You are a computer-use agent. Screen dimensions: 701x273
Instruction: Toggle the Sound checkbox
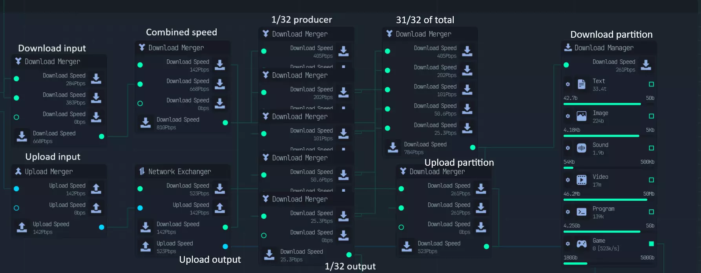point(651,148)
